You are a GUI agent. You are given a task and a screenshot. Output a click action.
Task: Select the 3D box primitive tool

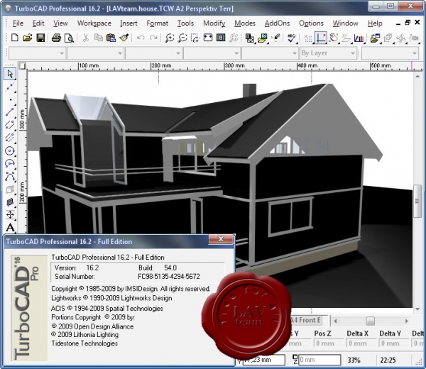[x=11, y=189]
